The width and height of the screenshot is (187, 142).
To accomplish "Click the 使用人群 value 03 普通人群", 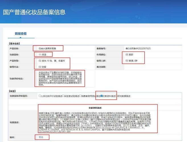I will (x=131, y=61).
